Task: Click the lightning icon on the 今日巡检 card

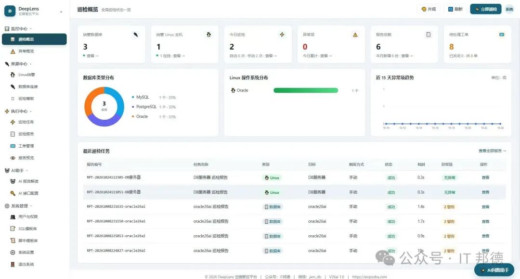Action: (282, 35)
